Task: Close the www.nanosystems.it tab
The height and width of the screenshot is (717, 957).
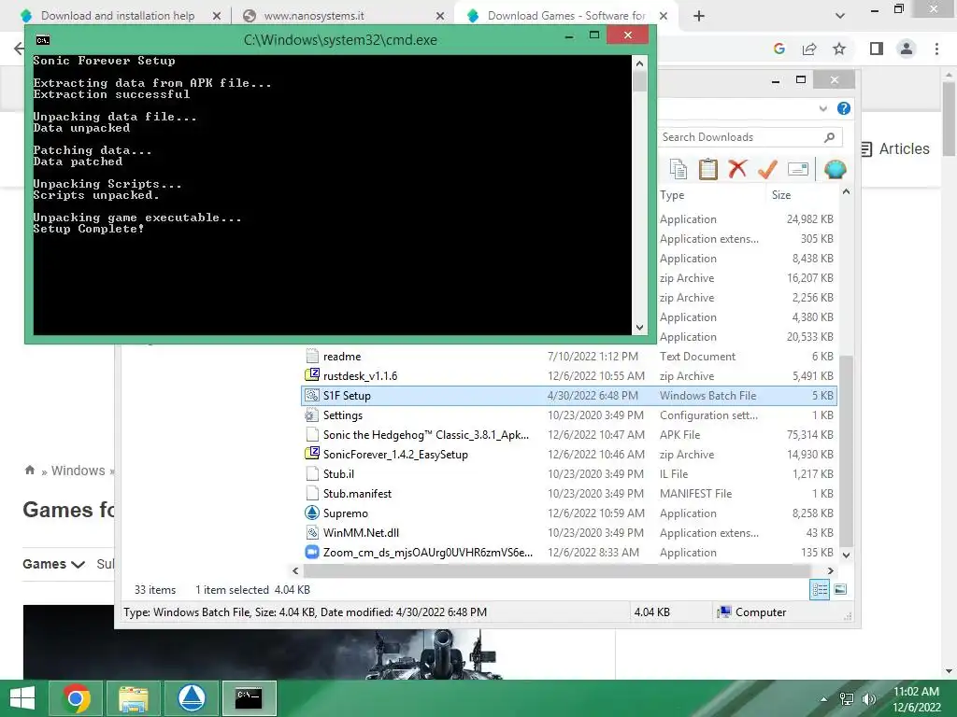Action: coord(440,17)
